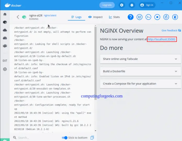Open container in browser icon
This screenshot has height=141, width=182.
(140, 17)
